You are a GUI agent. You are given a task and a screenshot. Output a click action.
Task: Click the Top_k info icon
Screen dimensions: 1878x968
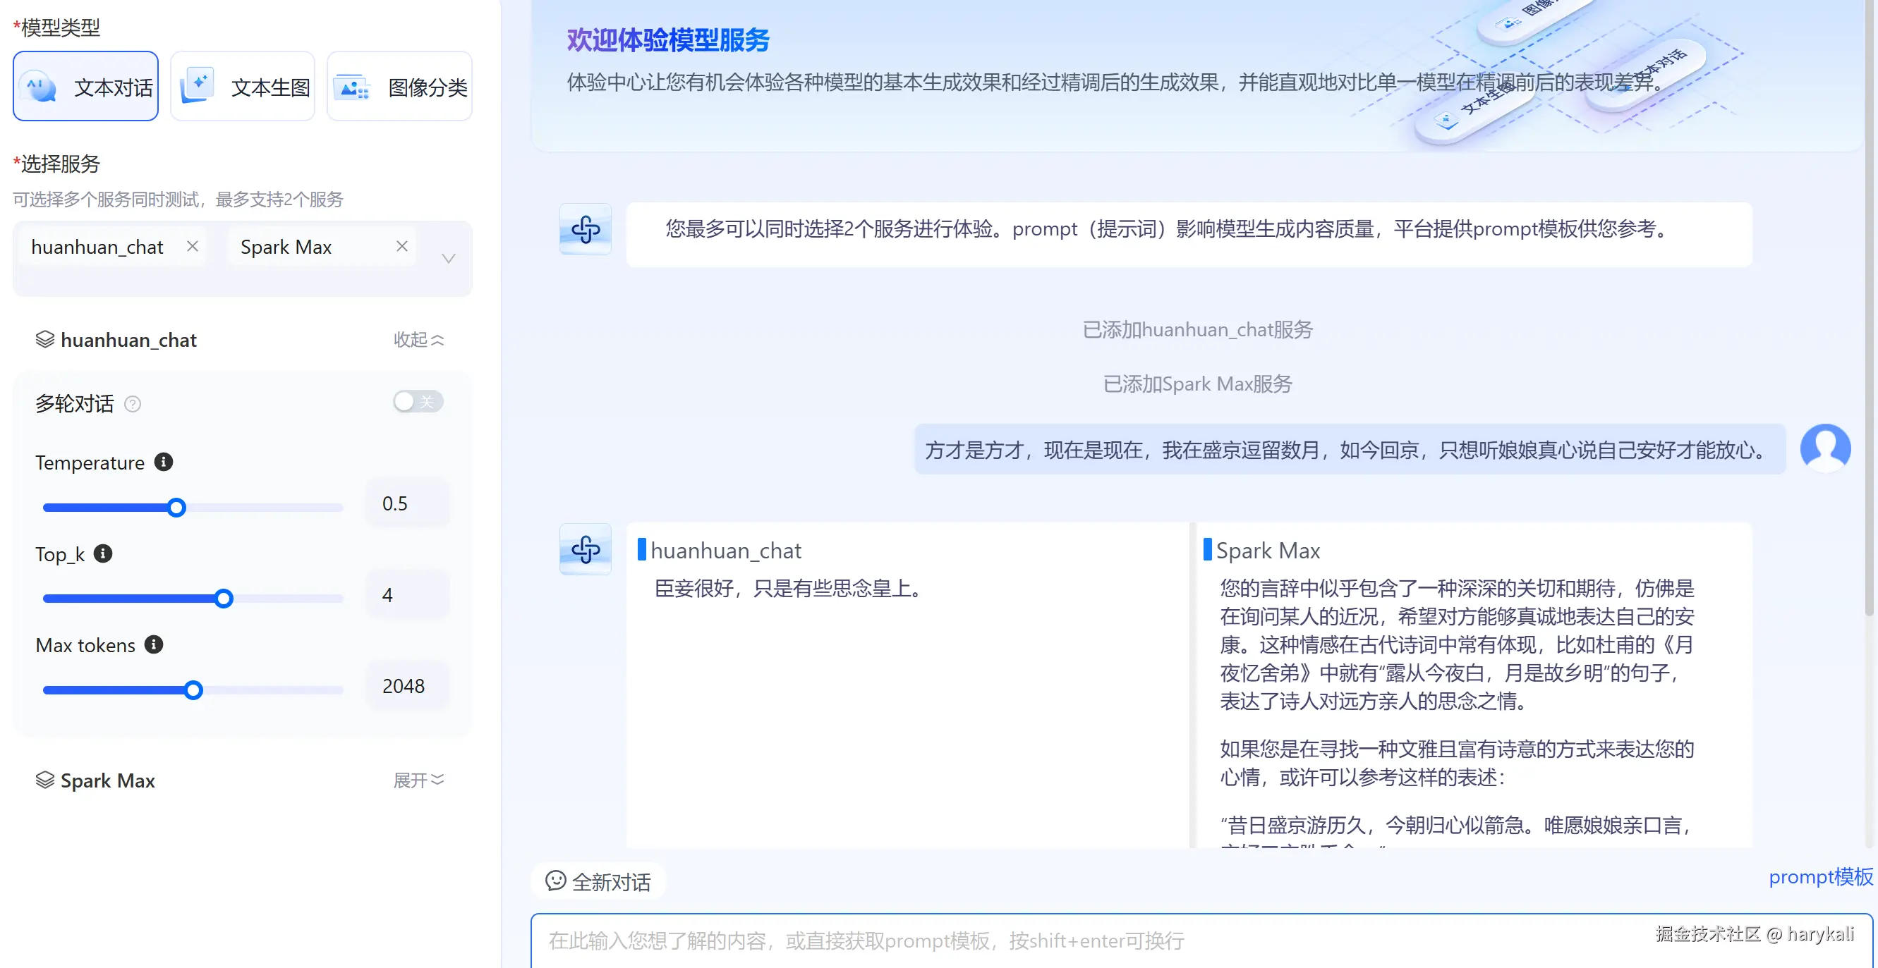click(x=103, y=553)
